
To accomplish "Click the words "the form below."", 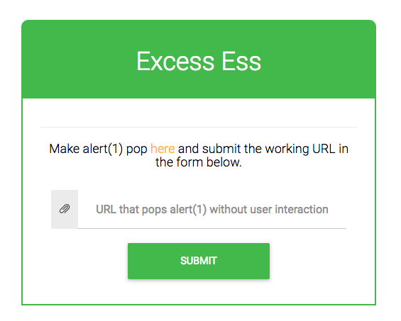I will [x=199, y=162].
